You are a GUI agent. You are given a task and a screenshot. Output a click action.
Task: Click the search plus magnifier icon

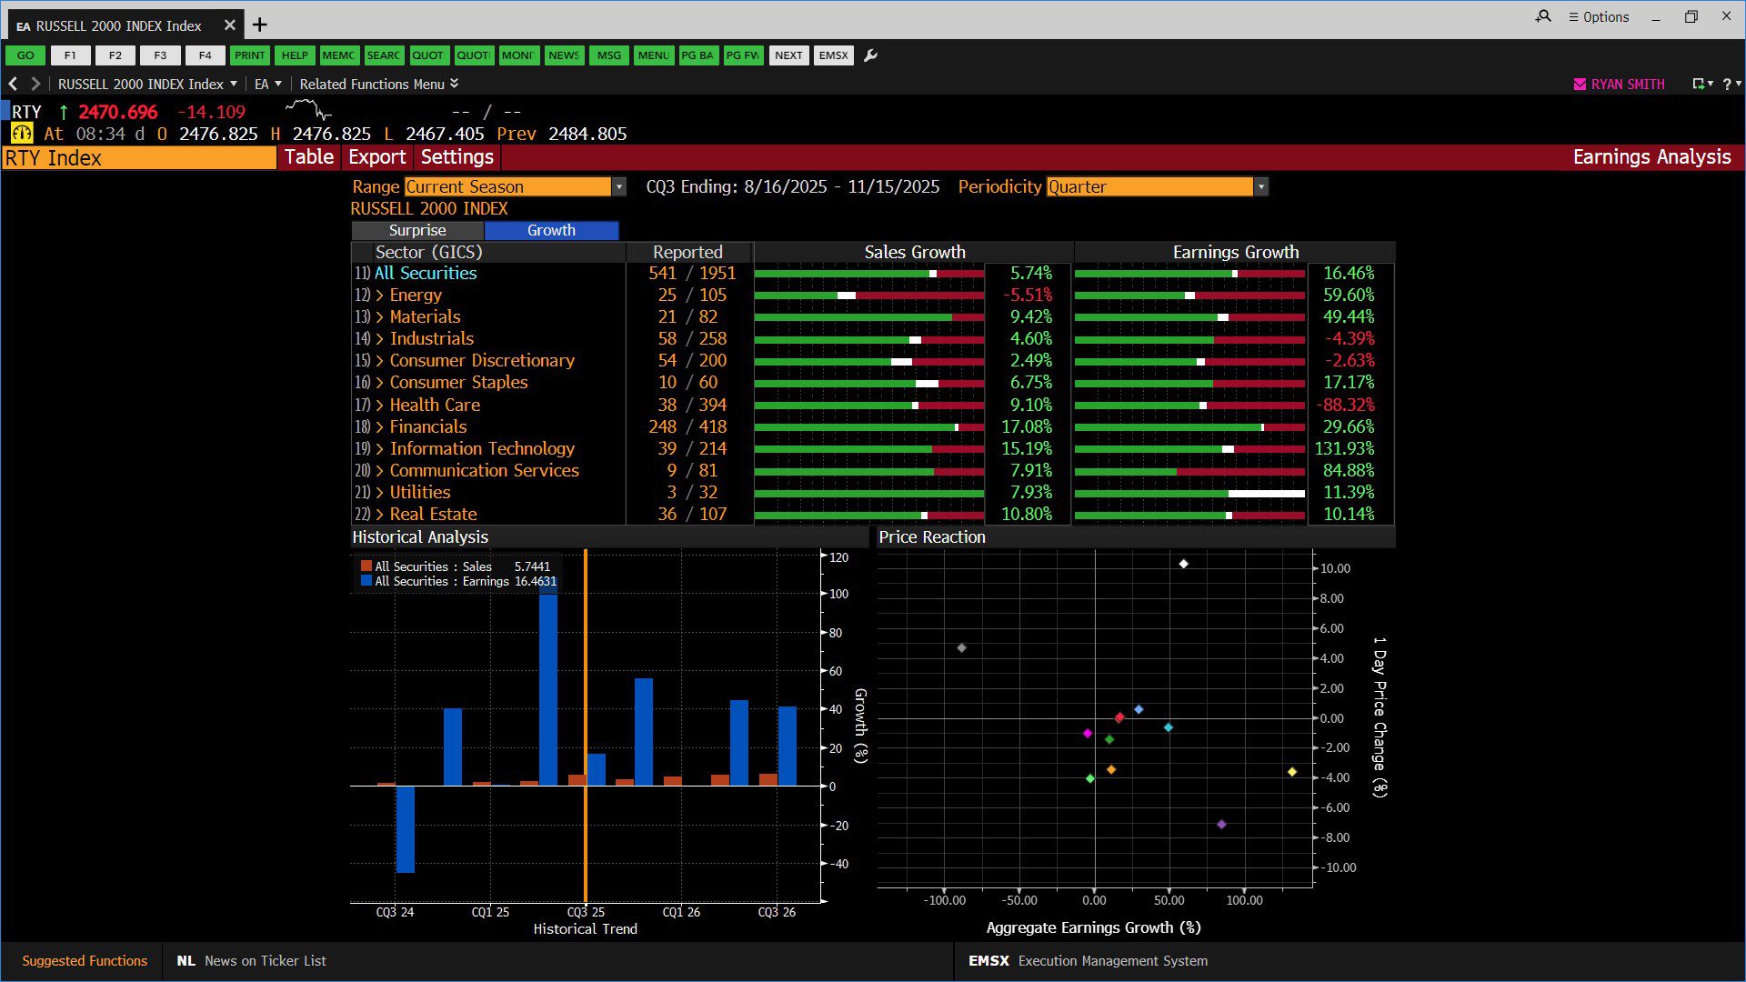coord(1543,16)
